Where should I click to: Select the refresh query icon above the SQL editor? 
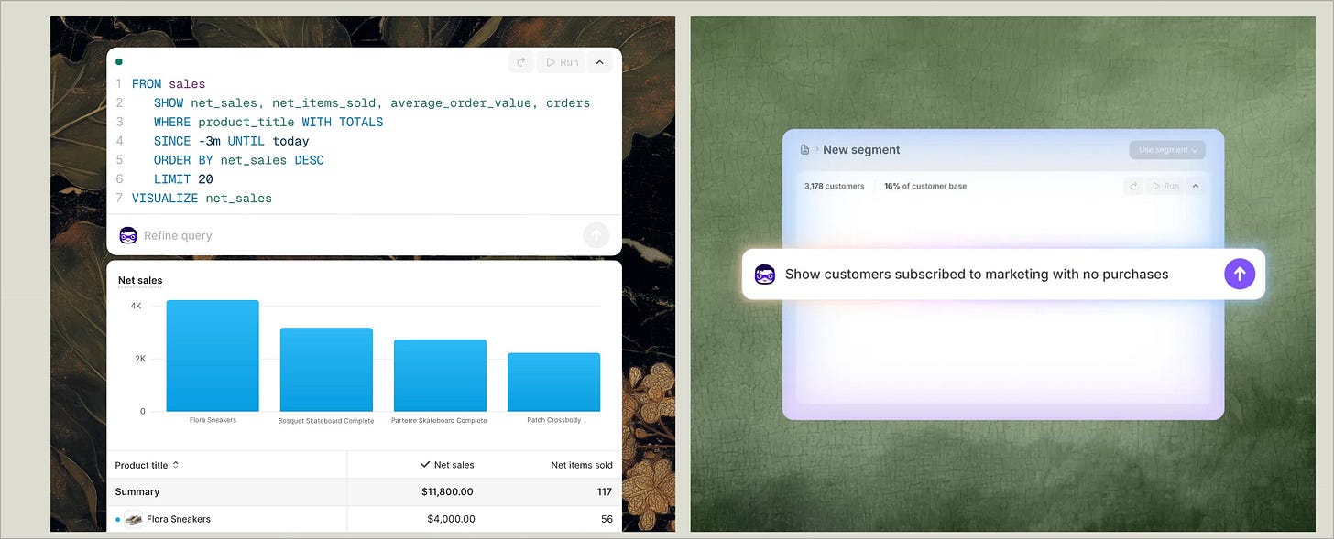(x=520, y=61)
